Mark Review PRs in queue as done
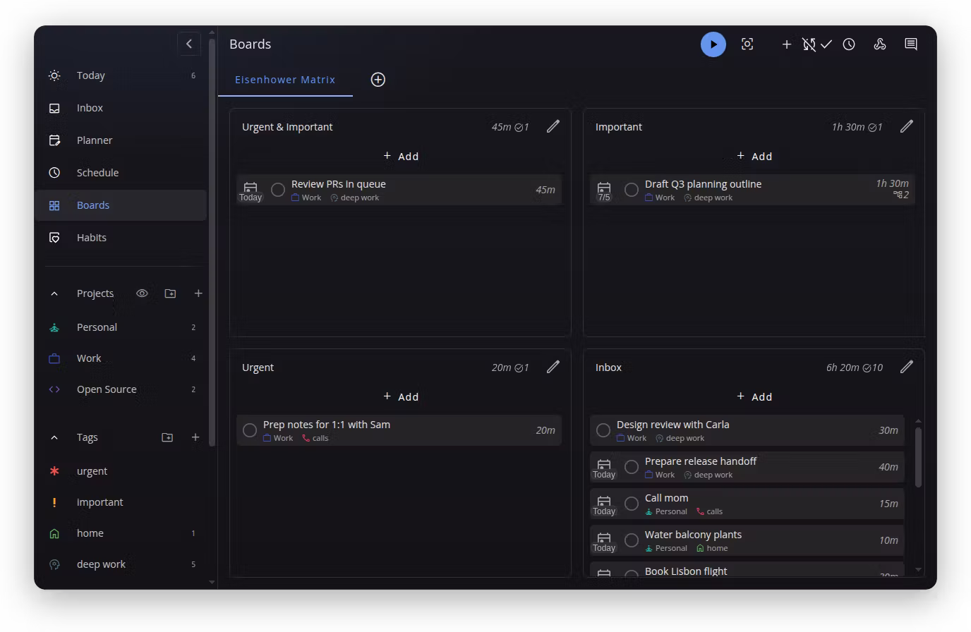This screenshot has width=971, height=632. tap(278, 190)
